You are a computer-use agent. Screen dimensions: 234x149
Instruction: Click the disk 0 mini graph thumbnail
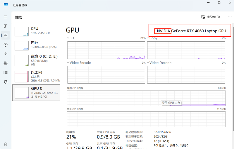(x=22, y=60)
